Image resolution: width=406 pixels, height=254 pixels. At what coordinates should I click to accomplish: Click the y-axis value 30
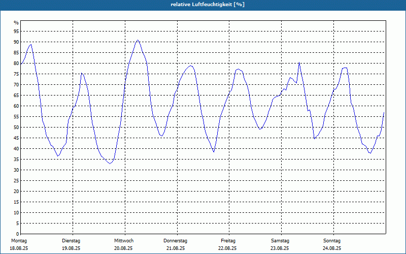coord(16,170)
